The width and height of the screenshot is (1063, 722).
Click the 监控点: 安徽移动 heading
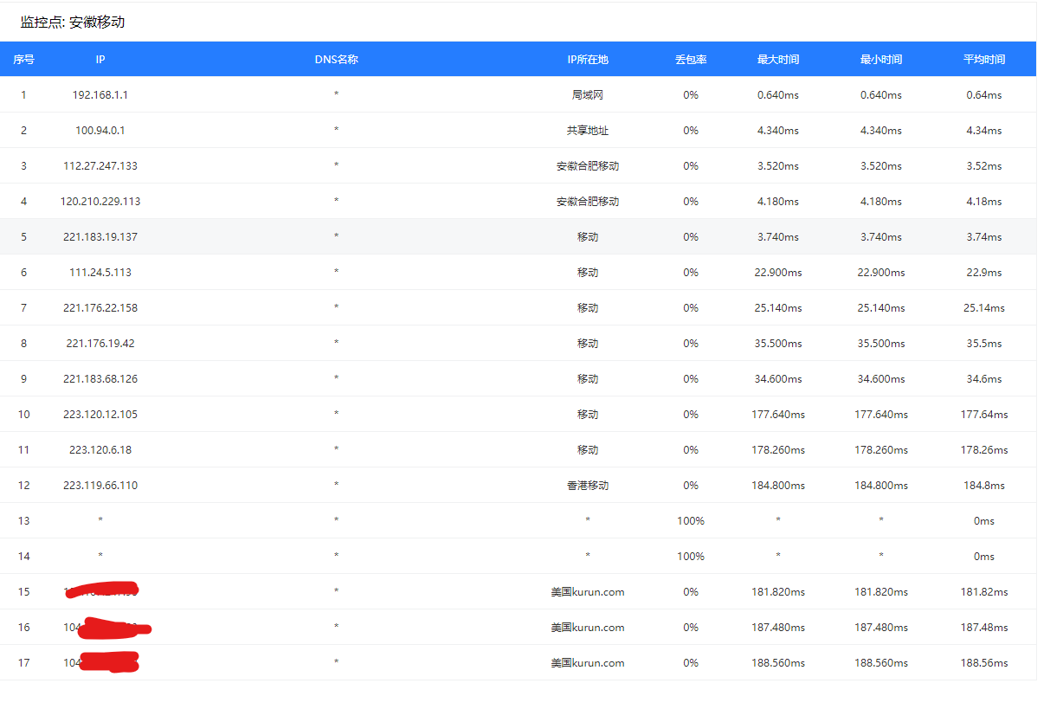click(73, 22)
